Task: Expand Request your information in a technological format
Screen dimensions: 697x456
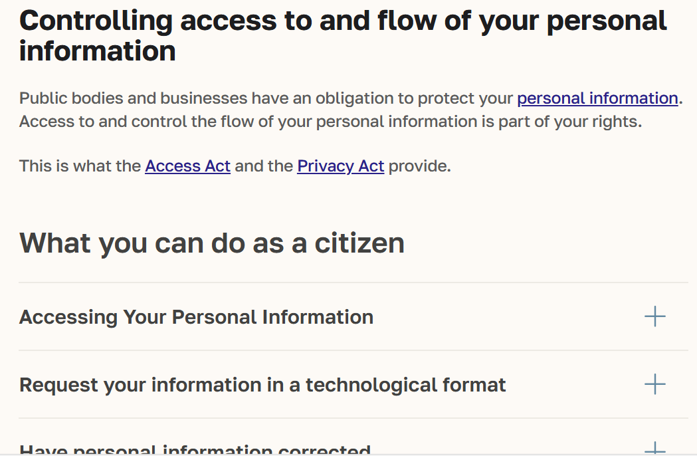Action: coord(262,385)
